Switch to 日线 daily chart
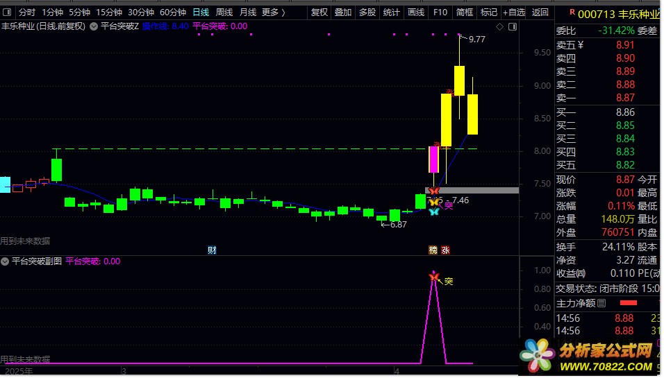 (201, 12)
